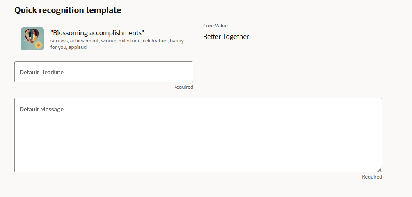The width and height of the screenshot is (412, 197).
Task: Click the "success" keyword tag
Action: tap(59, 41)
